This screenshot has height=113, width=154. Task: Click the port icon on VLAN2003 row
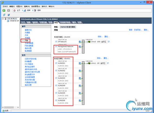click(80, 78)
